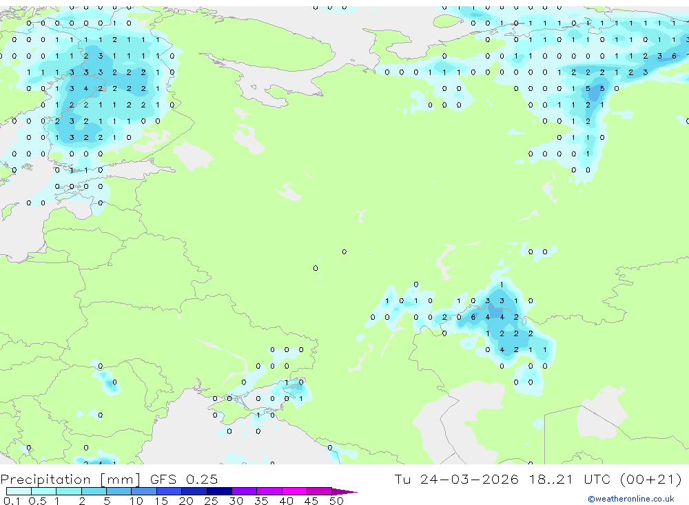Click the "35" legend scale label

tap(261, 501)
